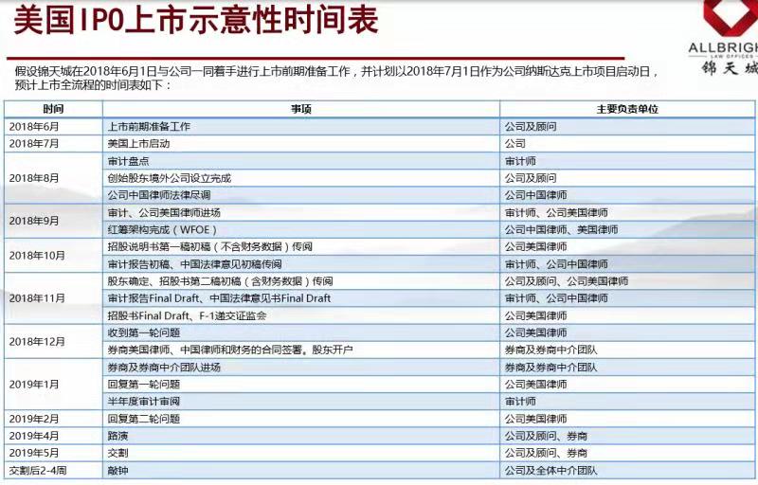
Task: Select the slide title 美国IPO上市示意性时间表
Action: 195,20
